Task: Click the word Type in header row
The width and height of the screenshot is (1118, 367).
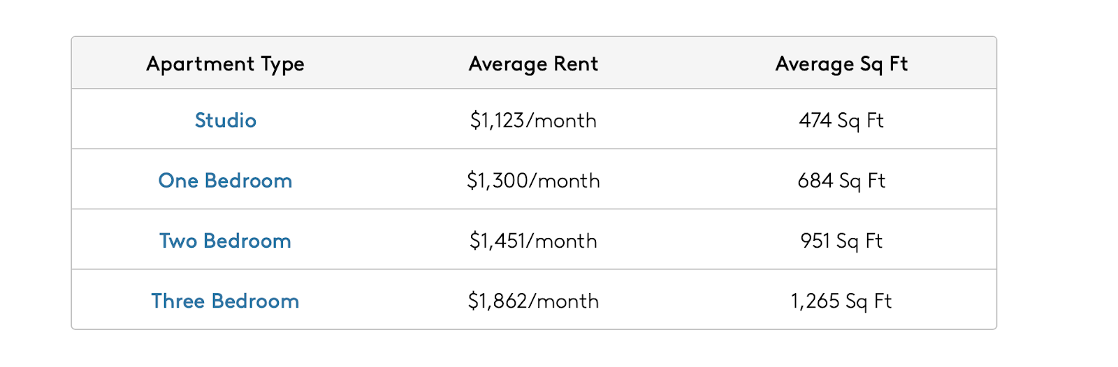Action: coord(282,64)
